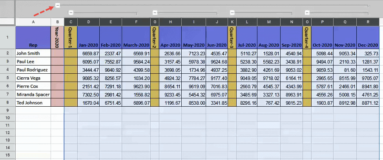
Task: Select the yellow Quarter-3 header cell
Action: point(232,38)
